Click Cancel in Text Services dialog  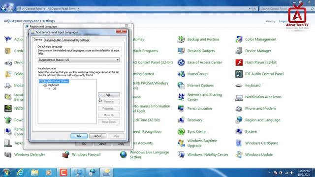pos(97,136)
